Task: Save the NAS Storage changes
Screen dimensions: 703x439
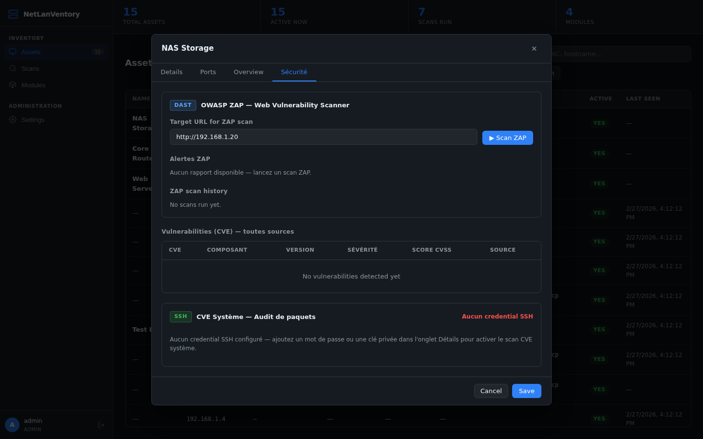Action: [527, 391]
